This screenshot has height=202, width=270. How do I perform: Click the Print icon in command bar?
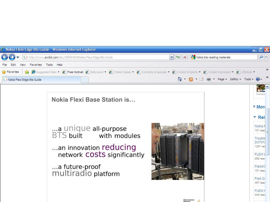click(209, 79)
